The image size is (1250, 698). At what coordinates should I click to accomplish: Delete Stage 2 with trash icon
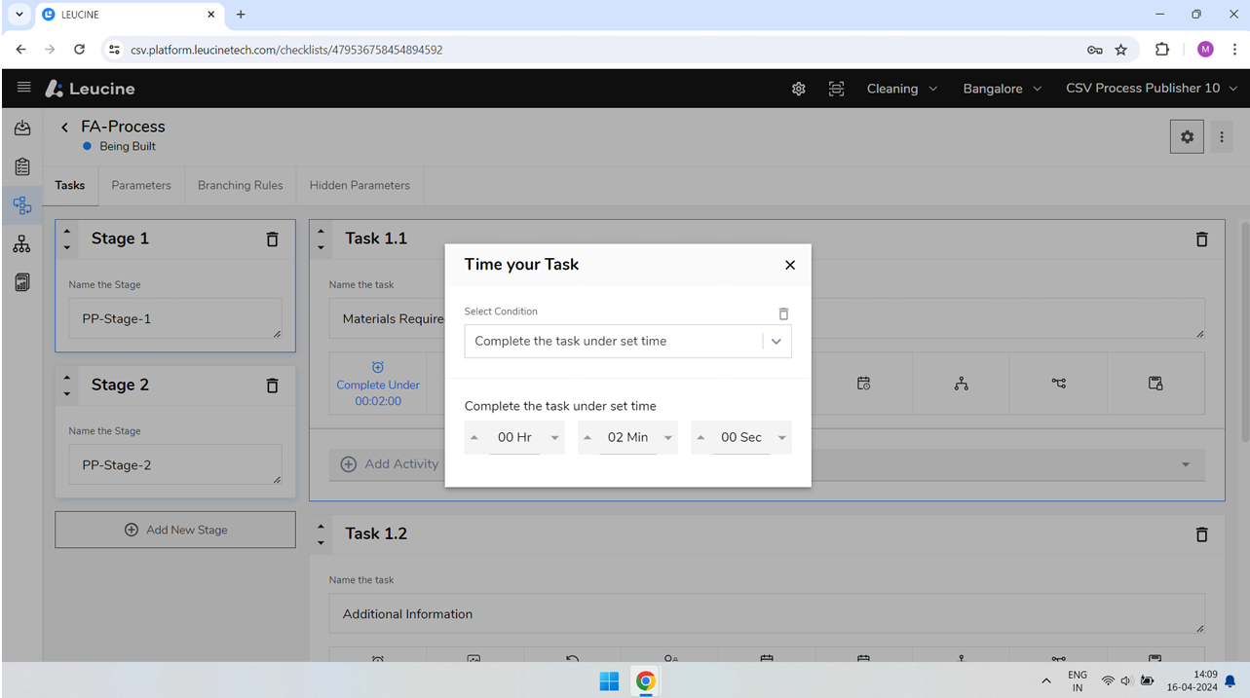[273, 385]
